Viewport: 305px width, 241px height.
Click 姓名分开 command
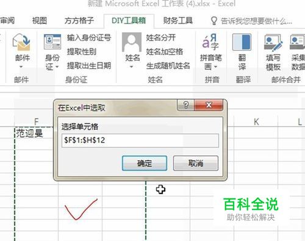(161, 38)
